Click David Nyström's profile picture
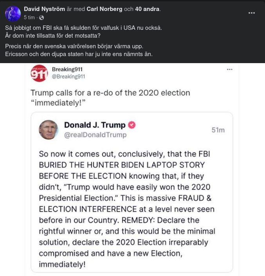Image resolution: width=265 pixels, height=276 pixels. point(13,13)
